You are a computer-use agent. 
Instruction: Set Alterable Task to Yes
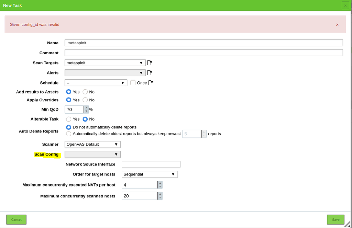pos(69,119)
